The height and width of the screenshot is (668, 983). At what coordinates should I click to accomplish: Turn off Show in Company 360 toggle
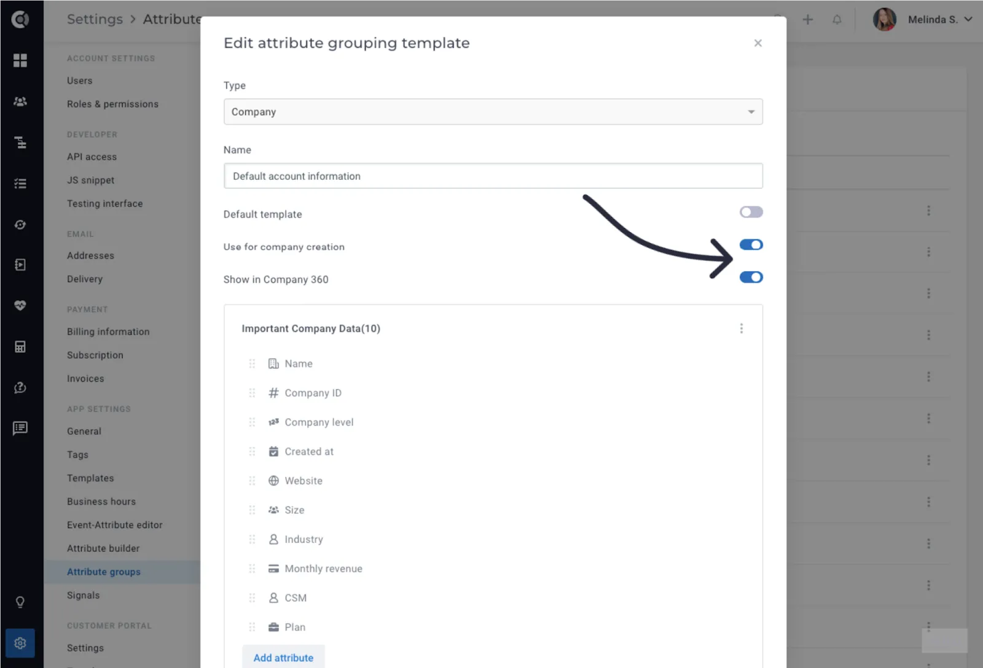click(x=751, y=277)
